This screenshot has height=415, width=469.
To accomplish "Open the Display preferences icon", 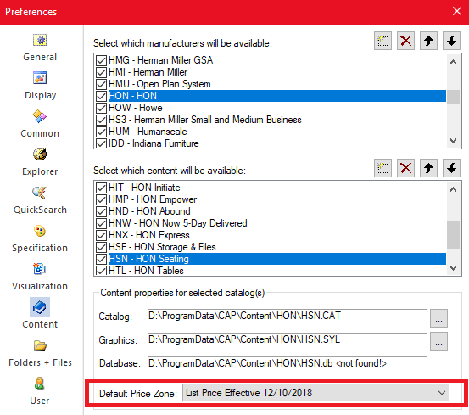I will tap(40, 78).
